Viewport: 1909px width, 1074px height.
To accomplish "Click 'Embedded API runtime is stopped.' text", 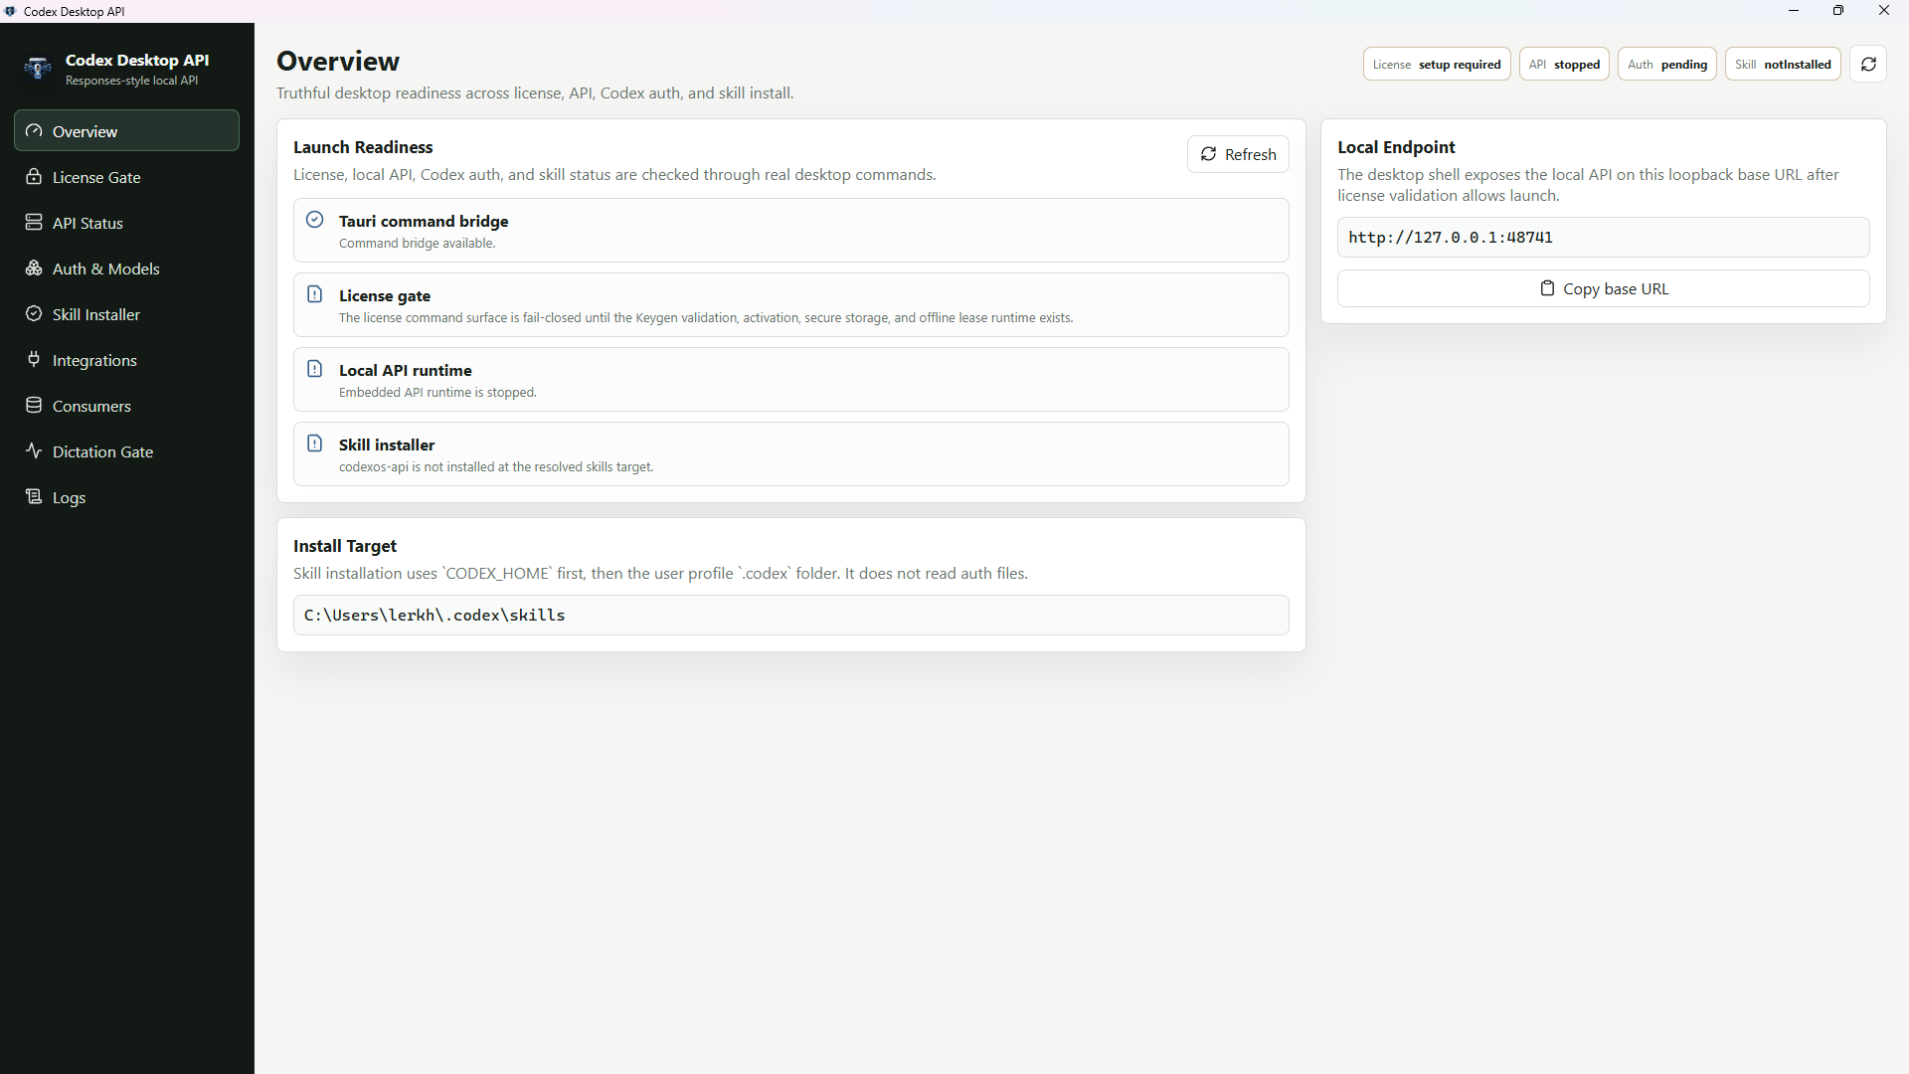I will tap(437, 393).
